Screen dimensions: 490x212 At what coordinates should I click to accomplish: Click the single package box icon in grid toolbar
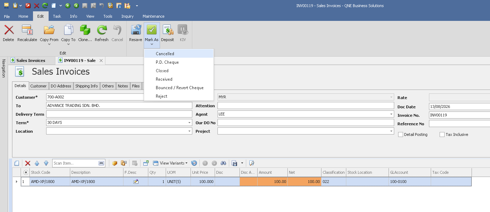click(115, 163)
